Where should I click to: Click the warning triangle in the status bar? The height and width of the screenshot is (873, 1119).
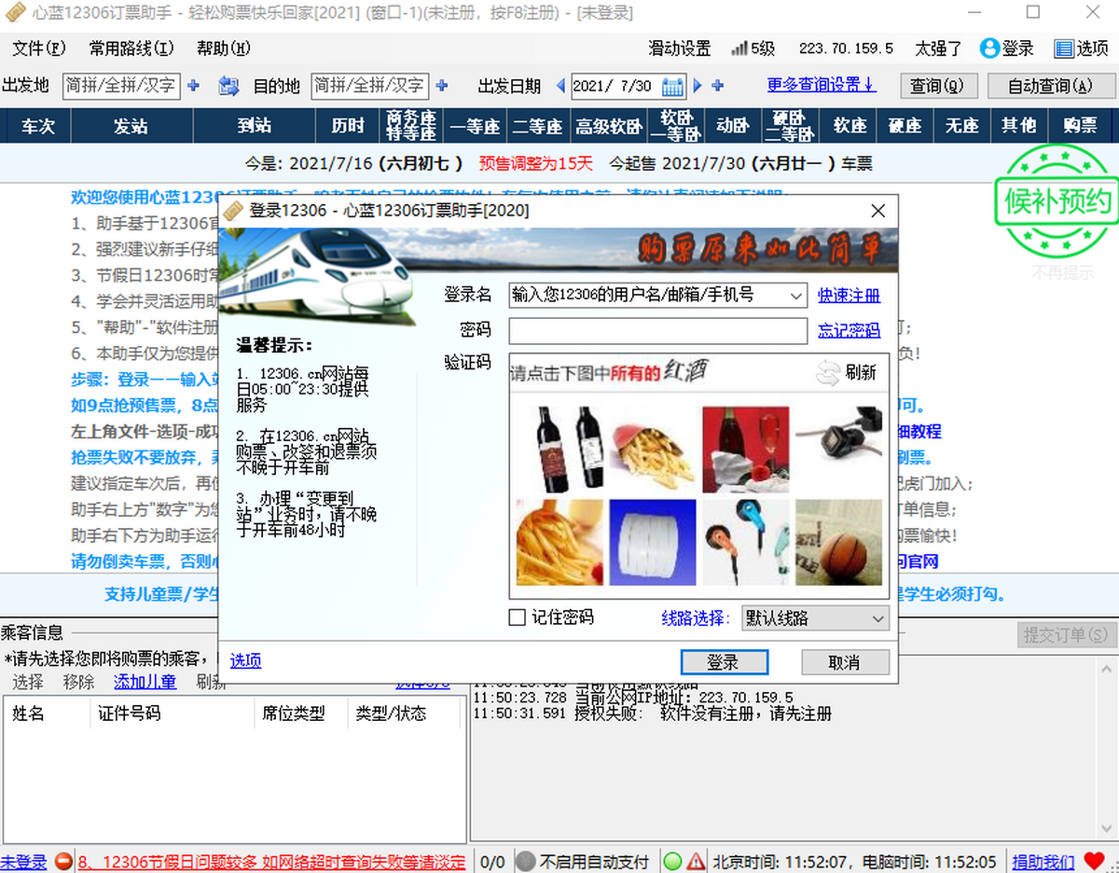pyautogui.click(x=698, y=860)
